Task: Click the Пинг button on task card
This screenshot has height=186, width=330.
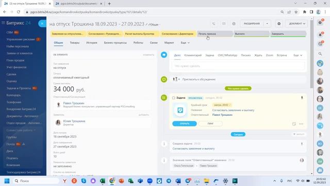Action: 210,123
